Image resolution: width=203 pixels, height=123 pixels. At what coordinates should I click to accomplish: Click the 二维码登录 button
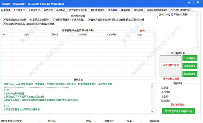(190, 58)
